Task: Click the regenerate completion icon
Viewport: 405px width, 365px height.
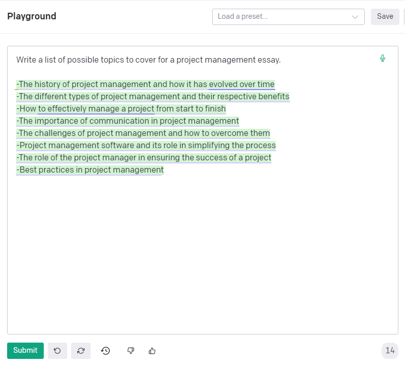Action: [x=81, y=351]
